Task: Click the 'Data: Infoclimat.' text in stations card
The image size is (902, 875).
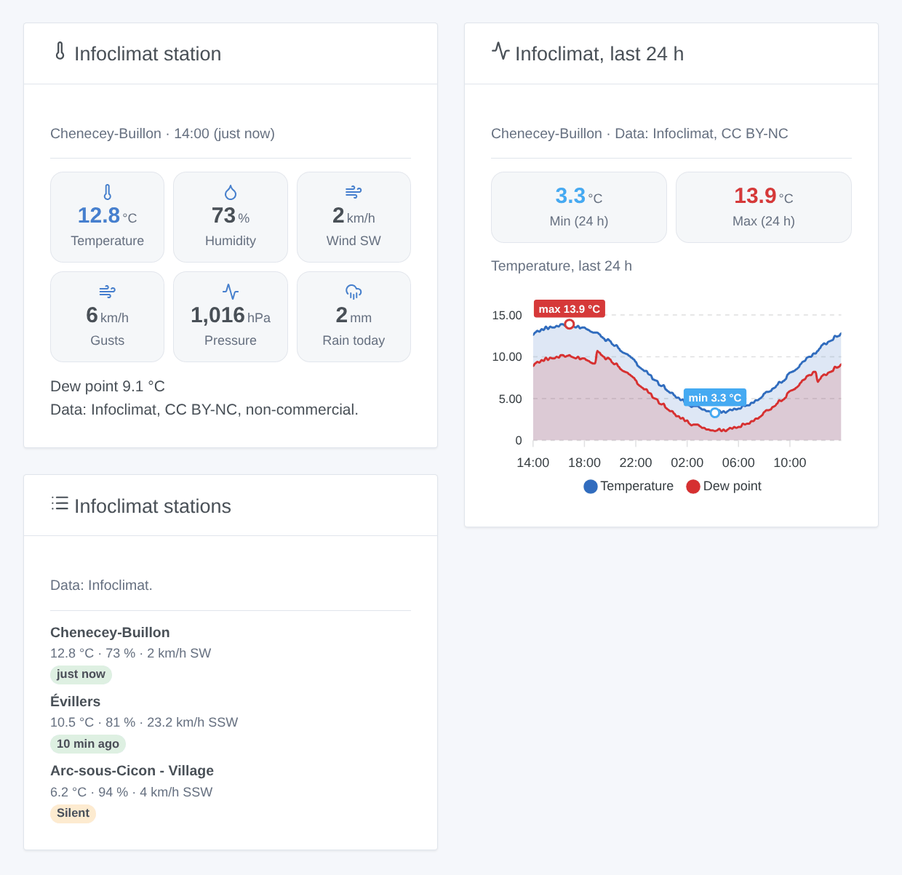Action: 101,585
